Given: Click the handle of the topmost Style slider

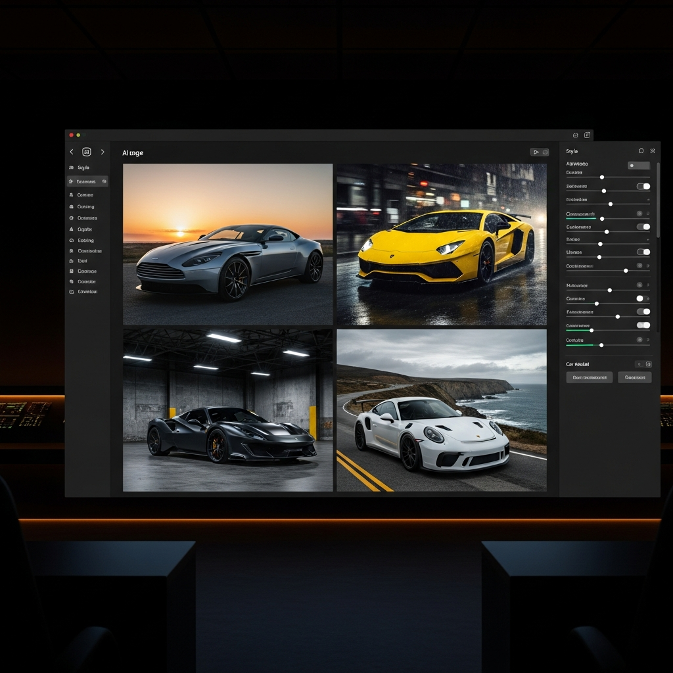Looking at the screenshot, I should [602, 177].
